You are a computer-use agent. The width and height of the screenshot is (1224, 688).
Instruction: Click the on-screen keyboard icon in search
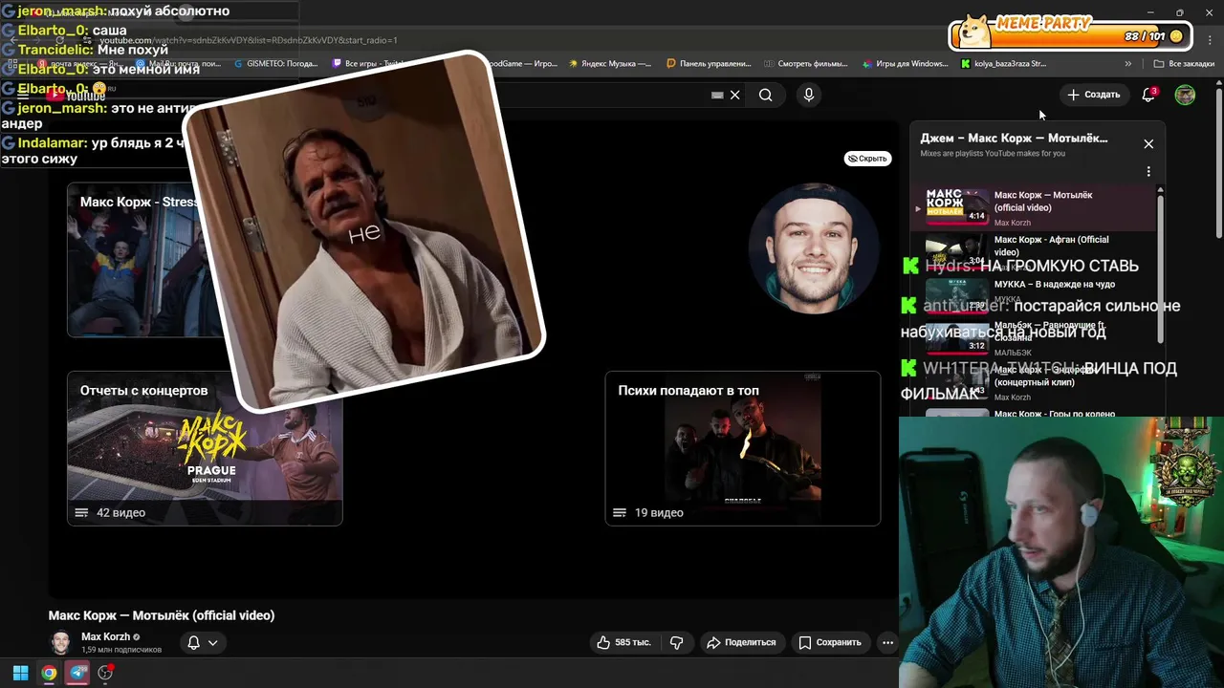[717, 95]
